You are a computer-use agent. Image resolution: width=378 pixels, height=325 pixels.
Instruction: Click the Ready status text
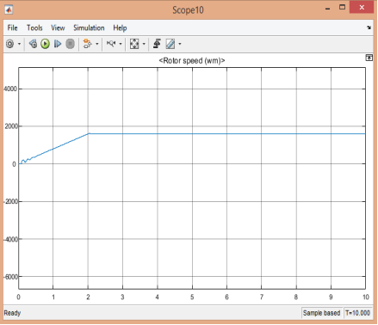[x=12, y=313]
